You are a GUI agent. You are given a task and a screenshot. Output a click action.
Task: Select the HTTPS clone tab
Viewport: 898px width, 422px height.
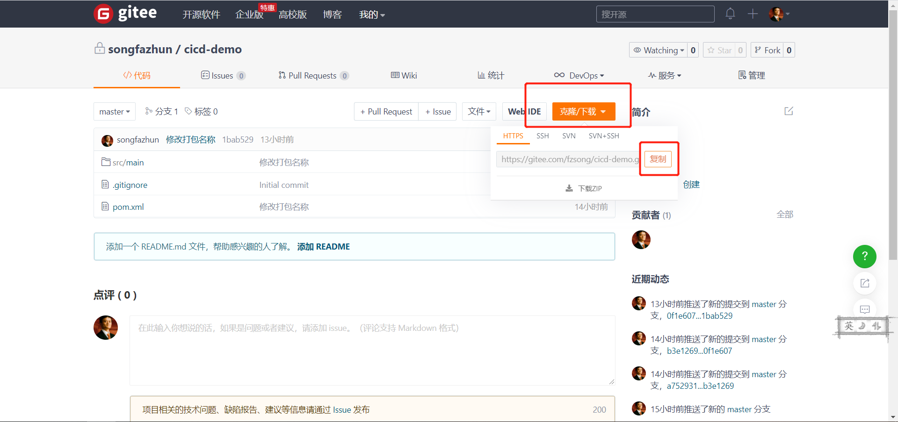point(513,136)
